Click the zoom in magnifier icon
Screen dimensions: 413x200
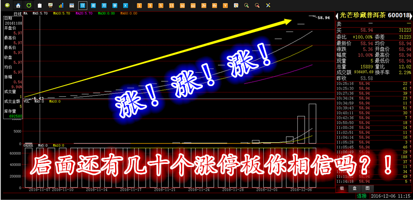click(x=247, y=5)
